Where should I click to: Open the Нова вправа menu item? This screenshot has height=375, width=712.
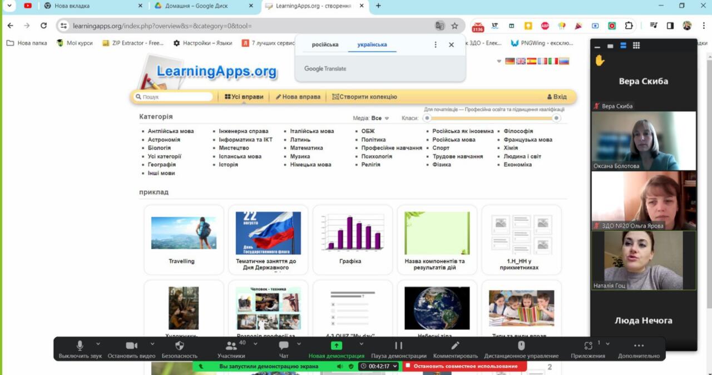coord(298,97)
